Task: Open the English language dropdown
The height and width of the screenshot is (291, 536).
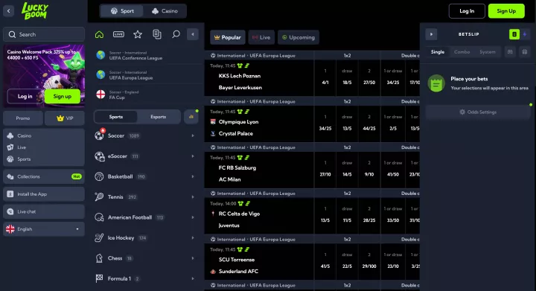Action: (x=44, y=229)
